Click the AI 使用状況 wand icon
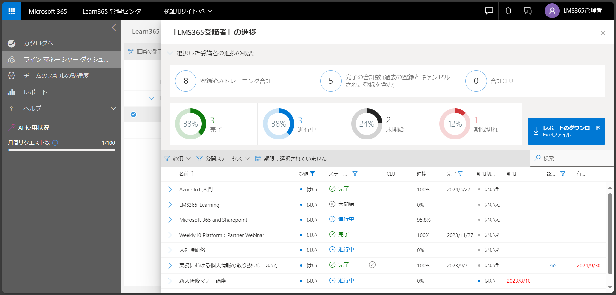Viewport: 616px width, 295px height. tap(12, 127)
